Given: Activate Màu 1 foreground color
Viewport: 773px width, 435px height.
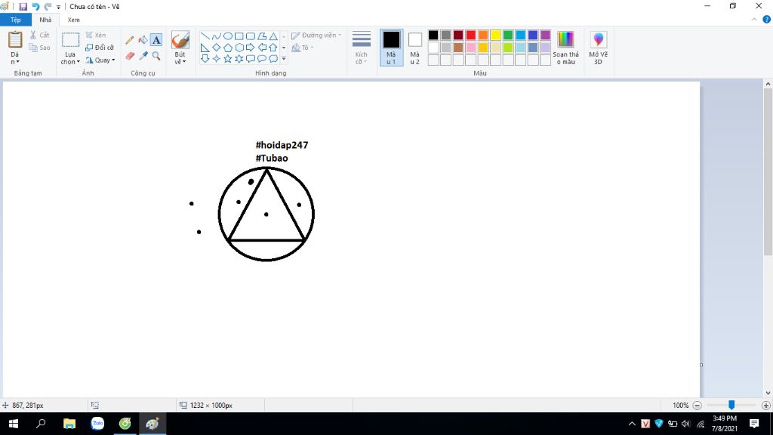Looking at the screenshot, I should (x=392, y=48).
